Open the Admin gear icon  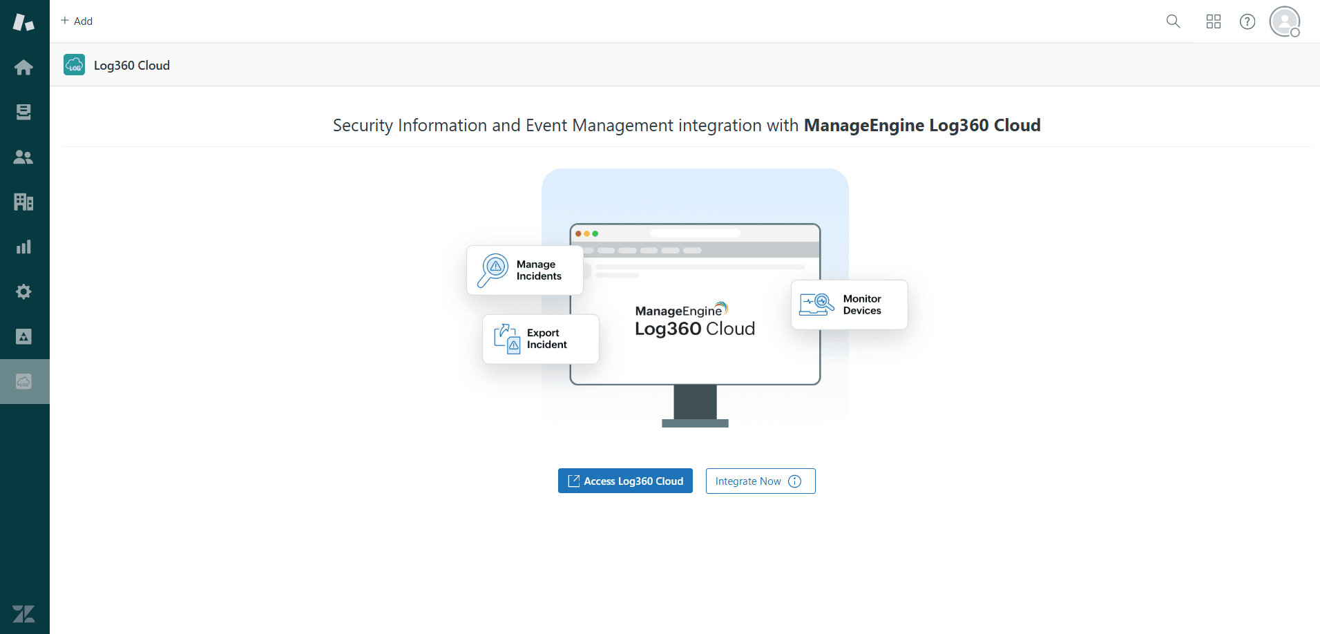pyautogui.click(x=23, y=291)
